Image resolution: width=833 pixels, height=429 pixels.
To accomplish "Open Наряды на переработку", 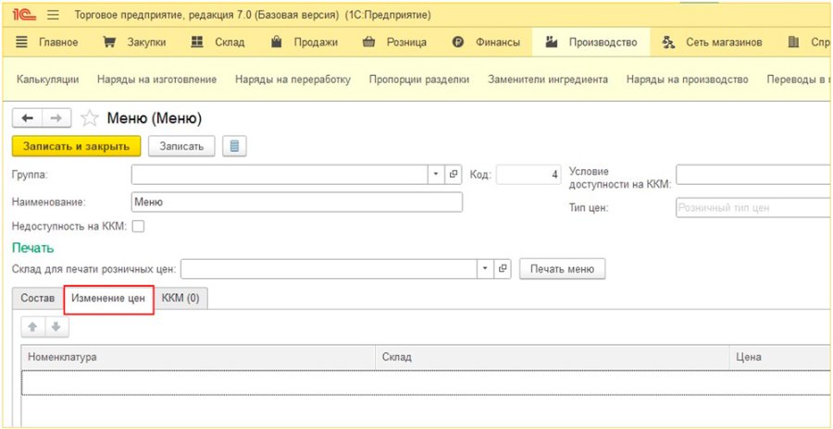I will (292, 80).
